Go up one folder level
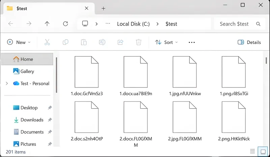The height and width of the screenshot is (157, 270). (47, 24)
